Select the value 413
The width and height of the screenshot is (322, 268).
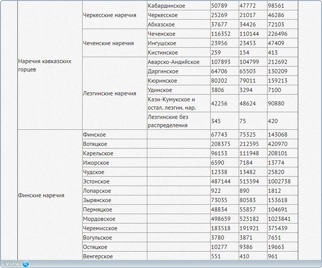click(x=273, y=52)
